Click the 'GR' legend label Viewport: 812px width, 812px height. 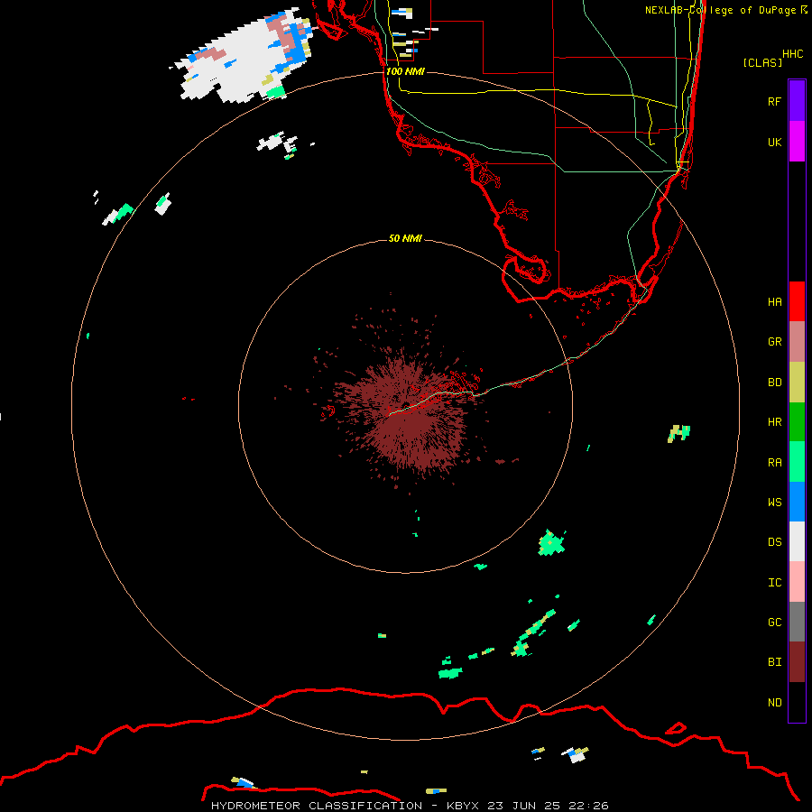point(774,342)
